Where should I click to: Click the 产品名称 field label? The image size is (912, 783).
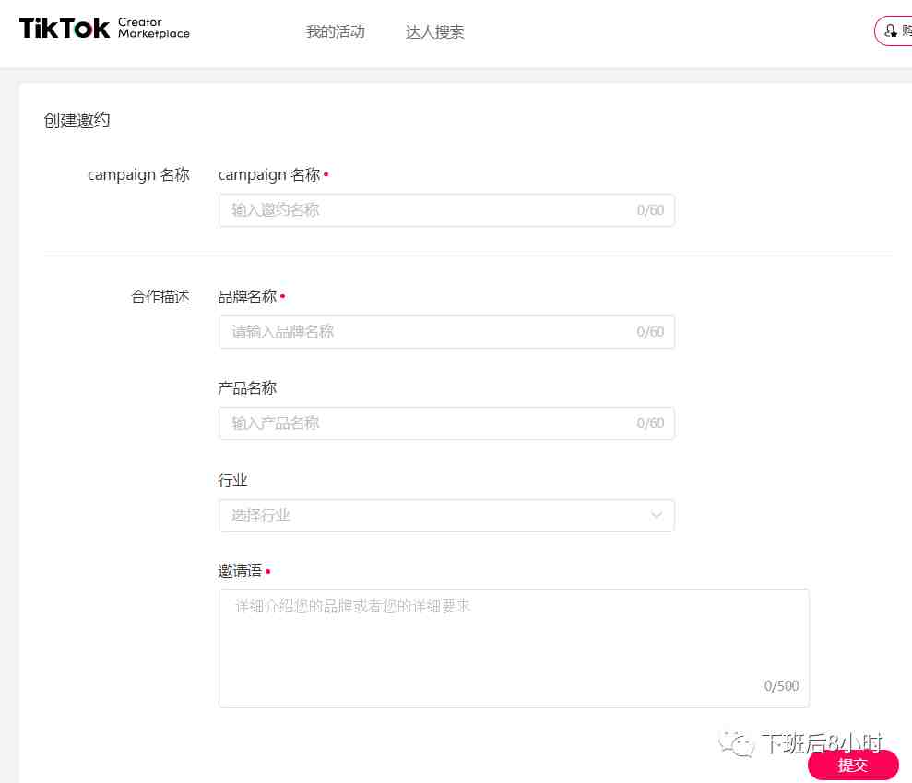(247, 388)
